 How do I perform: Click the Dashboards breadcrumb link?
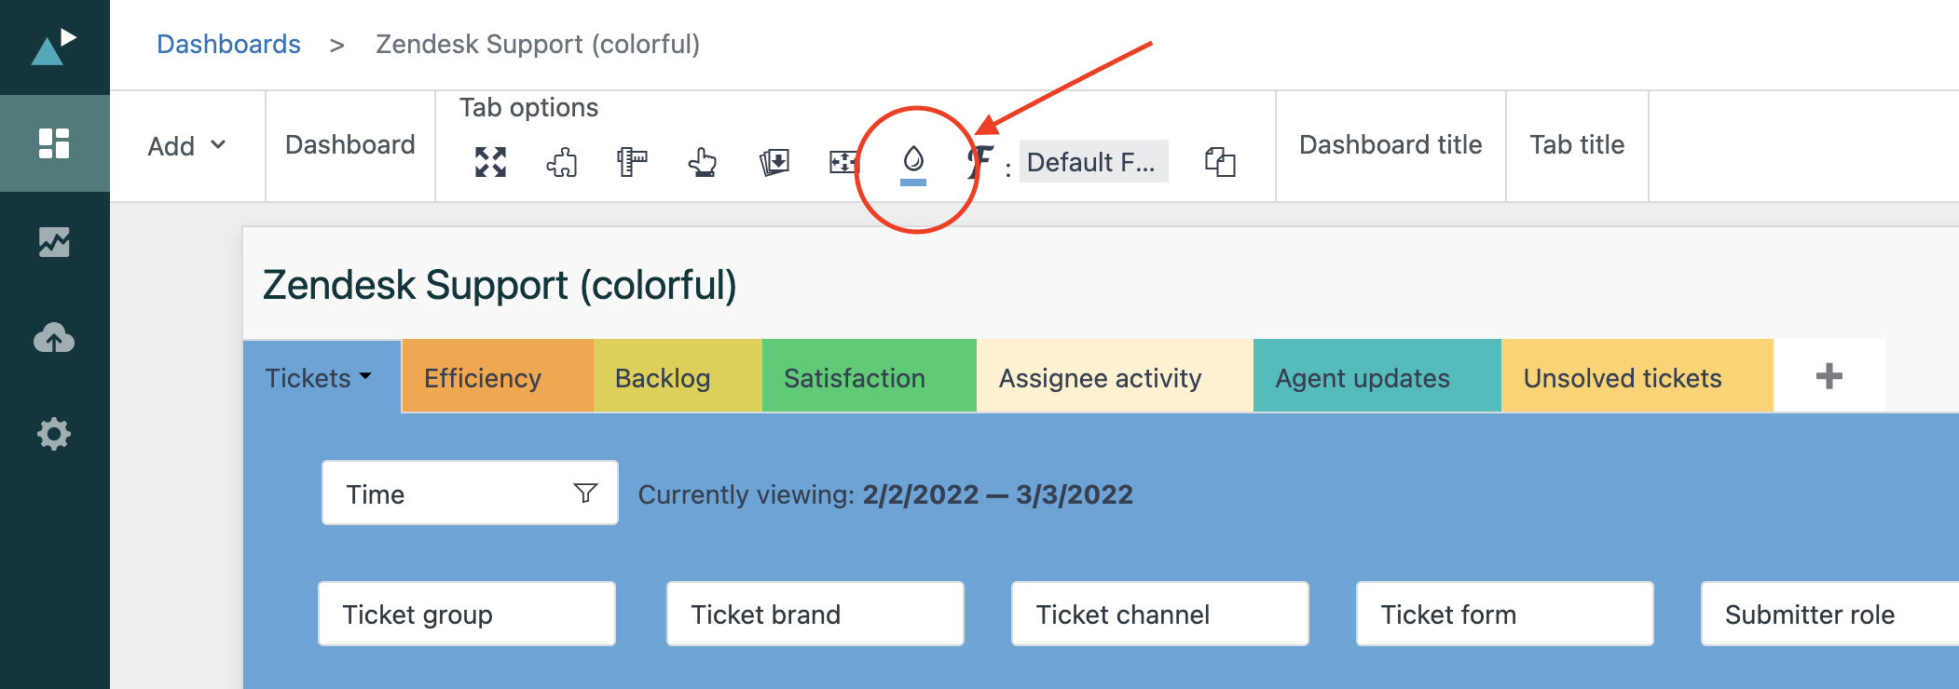[228, 44]
